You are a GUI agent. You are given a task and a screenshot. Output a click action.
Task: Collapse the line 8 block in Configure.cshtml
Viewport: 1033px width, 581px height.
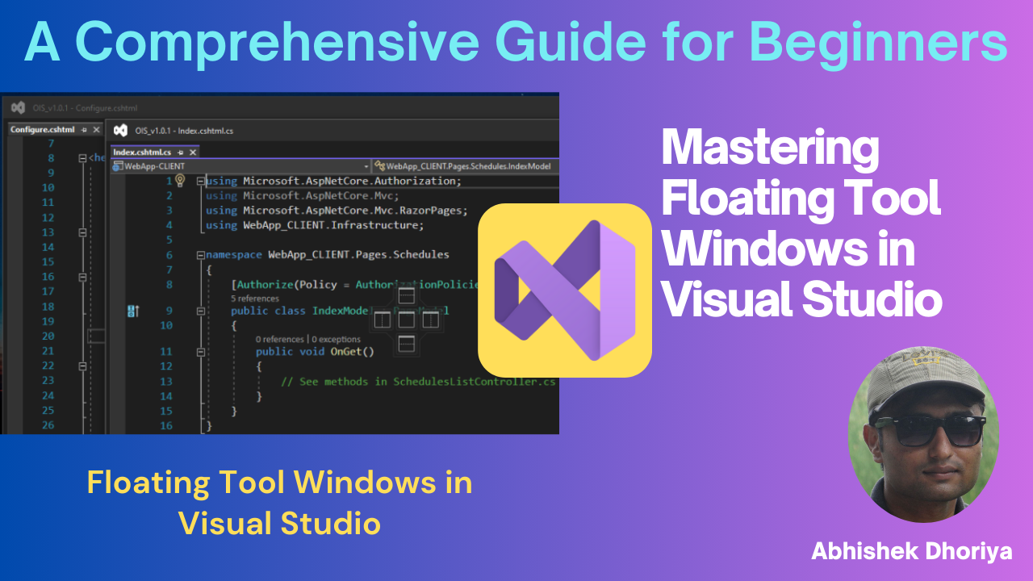(x=82, y=158)
